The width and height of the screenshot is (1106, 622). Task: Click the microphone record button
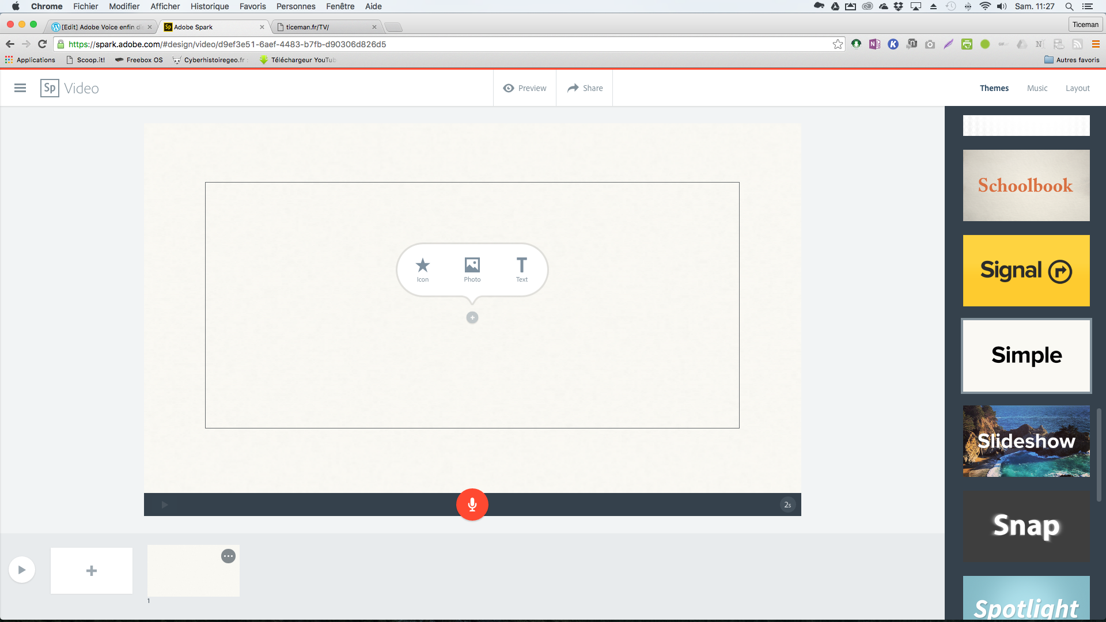pos(472,505)
